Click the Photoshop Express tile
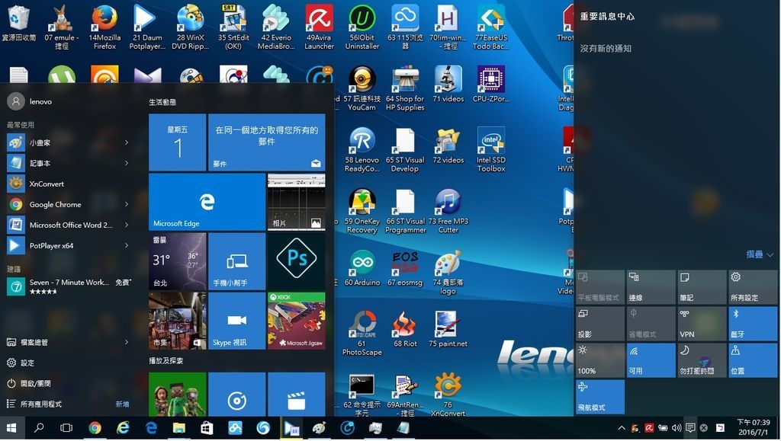This screenshot has width=781, height=441. (297, 261)
